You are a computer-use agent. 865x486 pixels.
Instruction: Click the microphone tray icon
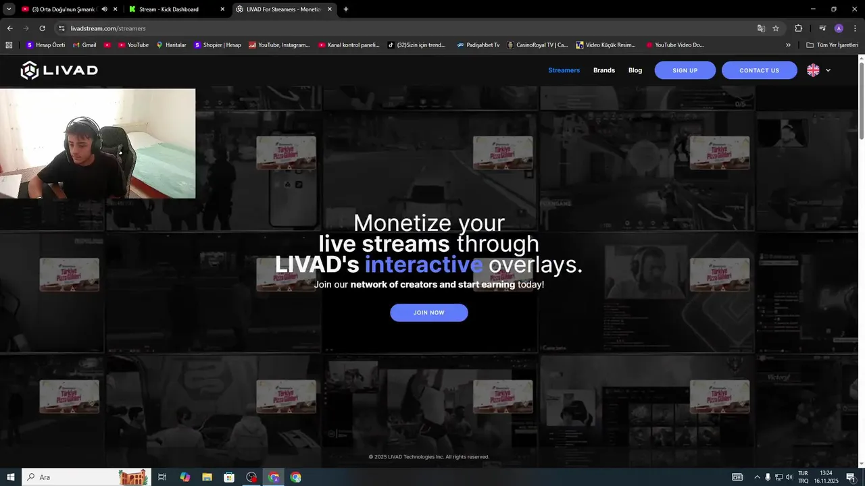click(x=768, y=477)
